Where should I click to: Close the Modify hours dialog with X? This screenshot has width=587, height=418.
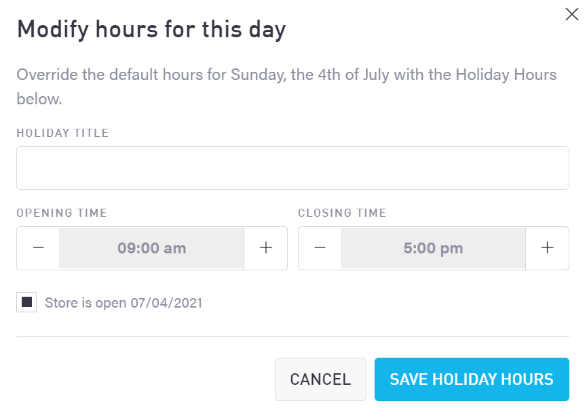(x=572, y=15)
